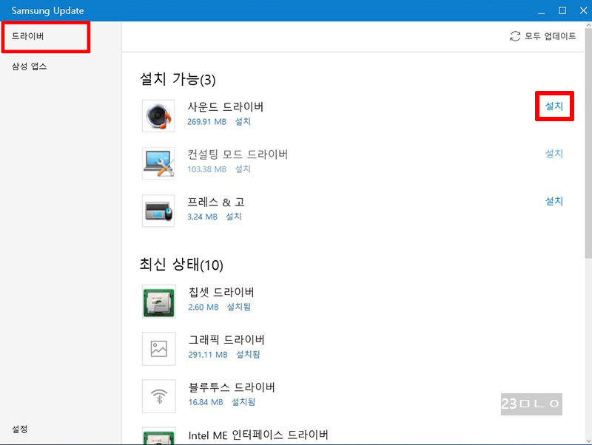The image size is (592, 445).
Task: Click the 269.91 MB size text
Action: pos(207,122)
